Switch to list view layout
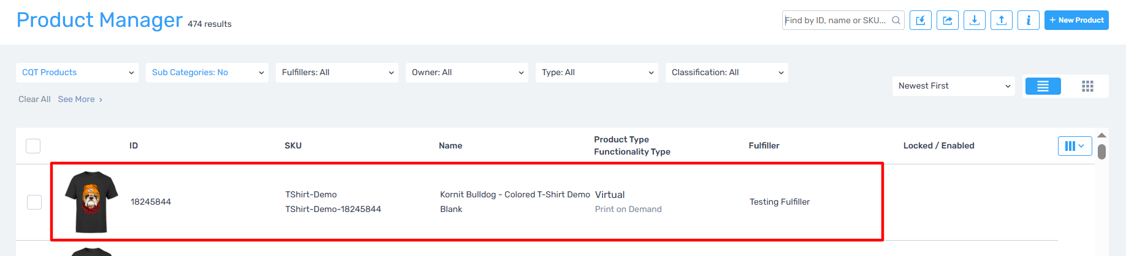 click(x=1043, y=86)
